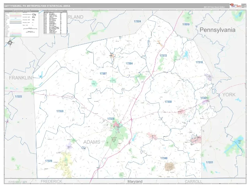
Task: Click the ZIP code index table
Action: pyautogui.click(x=55, y=22)
